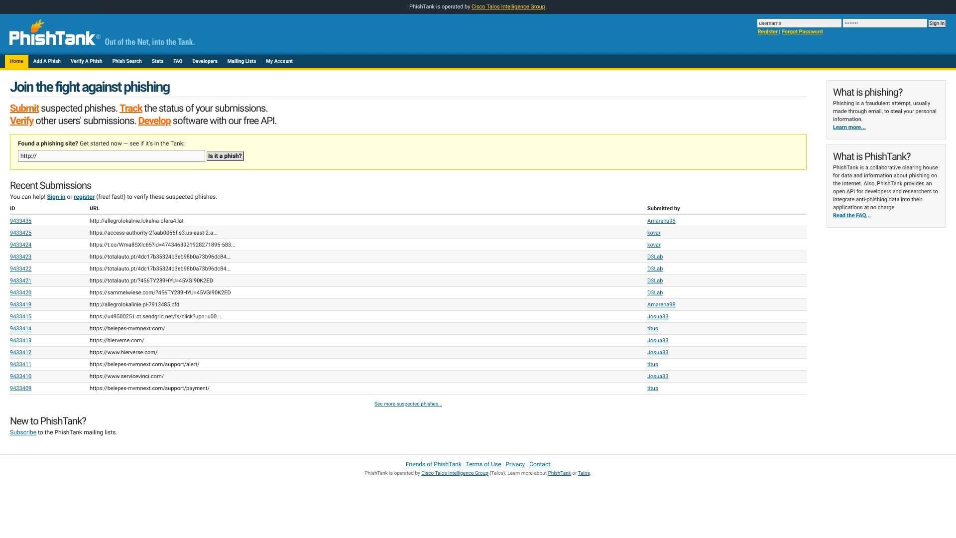Focus the http:// phishing URL field

(112, 156)
